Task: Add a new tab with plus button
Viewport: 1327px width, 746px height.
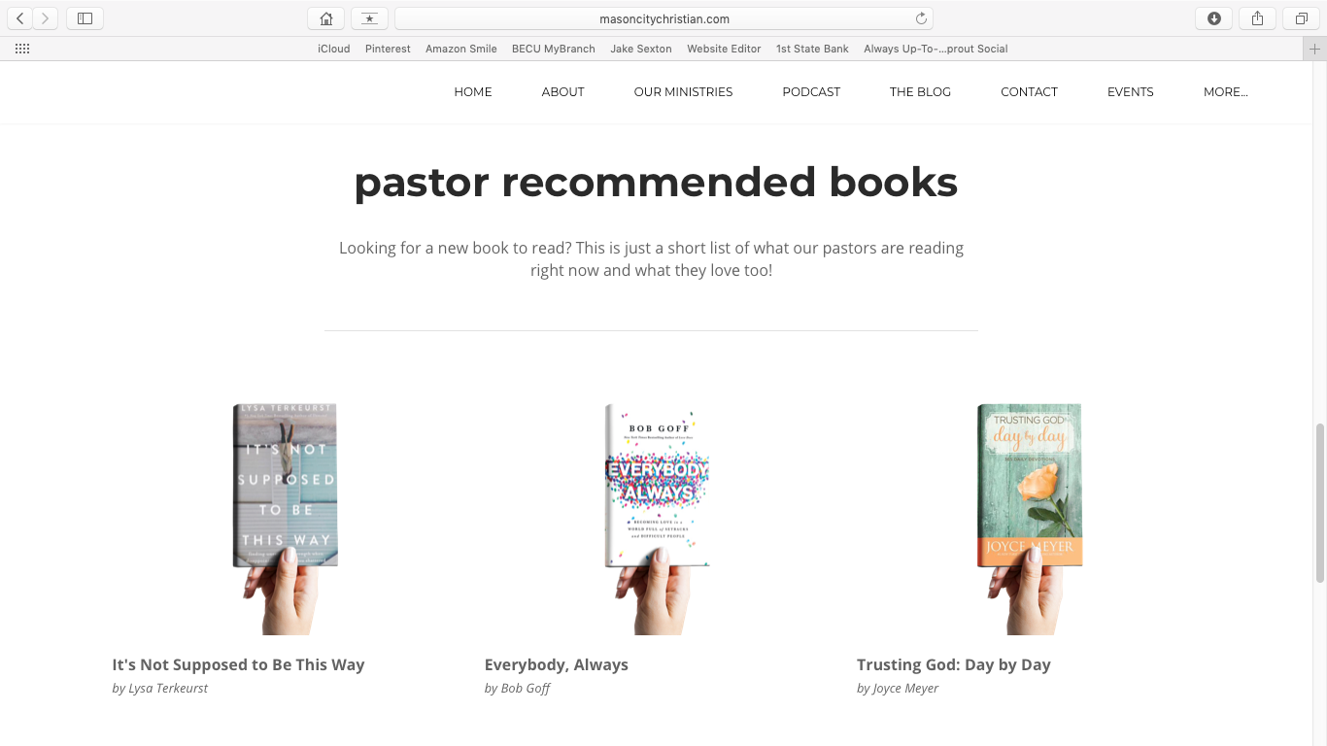Action: tap(1314, 49)
